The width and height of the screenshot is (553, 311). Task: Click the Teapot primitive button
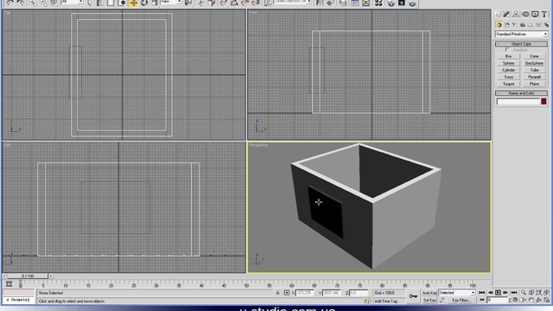pyautogui.click(x=509, y=84)
